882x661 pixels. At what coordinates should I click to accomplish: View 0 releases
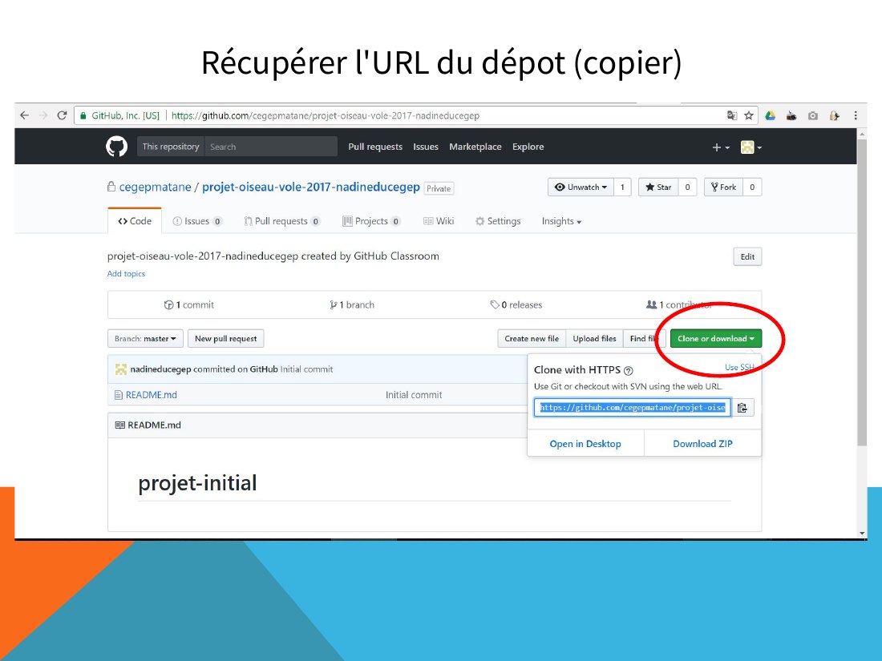tap(516, 304)
